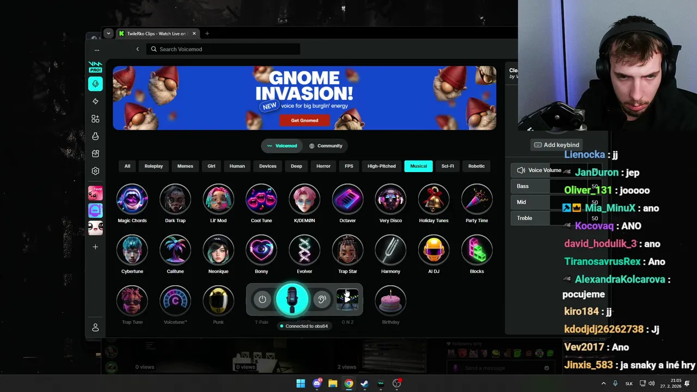Filter voices by Robotic category
The height and width of the screenshot is (392, 697).
click(x=476, y=166)
